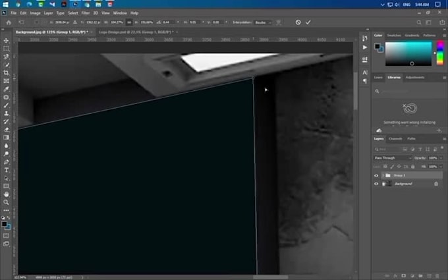Pick a hue on the rainbow hue strip

440,53
